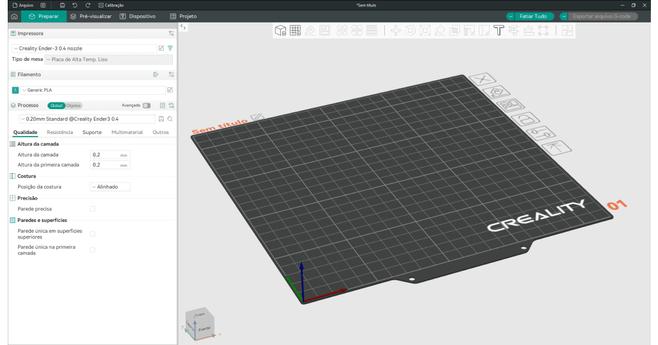The height and width of the screenshot is (345, 658).
Task: Open the Posição da costura dropdown
Action: [110, 187]
